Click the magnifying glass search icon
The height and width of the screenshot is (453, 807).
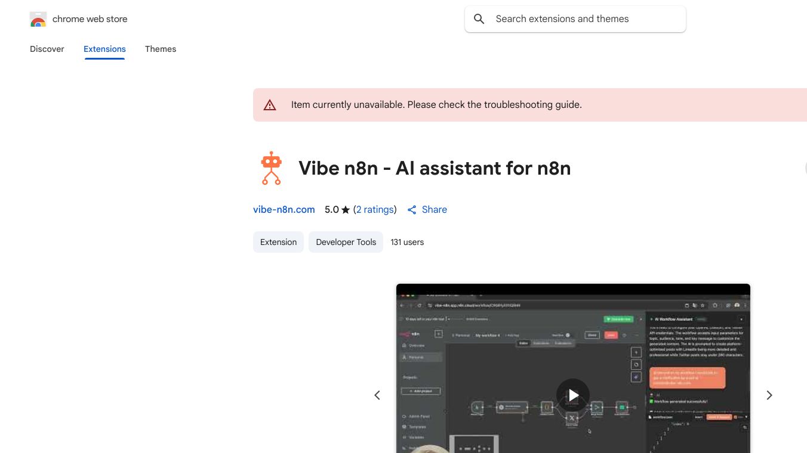479,19
